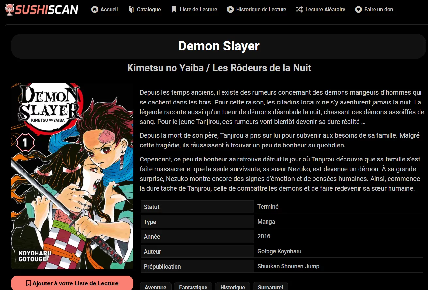Click the book icon beside Catalogue
The height and width of the screenshot is (290, 428).
131,10
